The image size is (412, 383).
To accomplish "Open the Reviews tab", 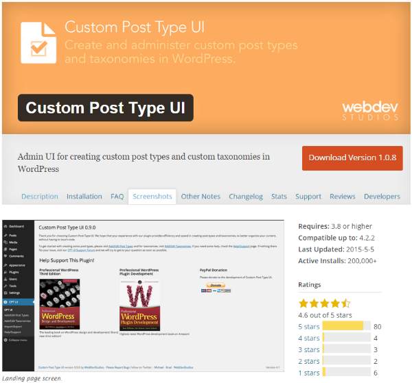I will coord(343,197).
